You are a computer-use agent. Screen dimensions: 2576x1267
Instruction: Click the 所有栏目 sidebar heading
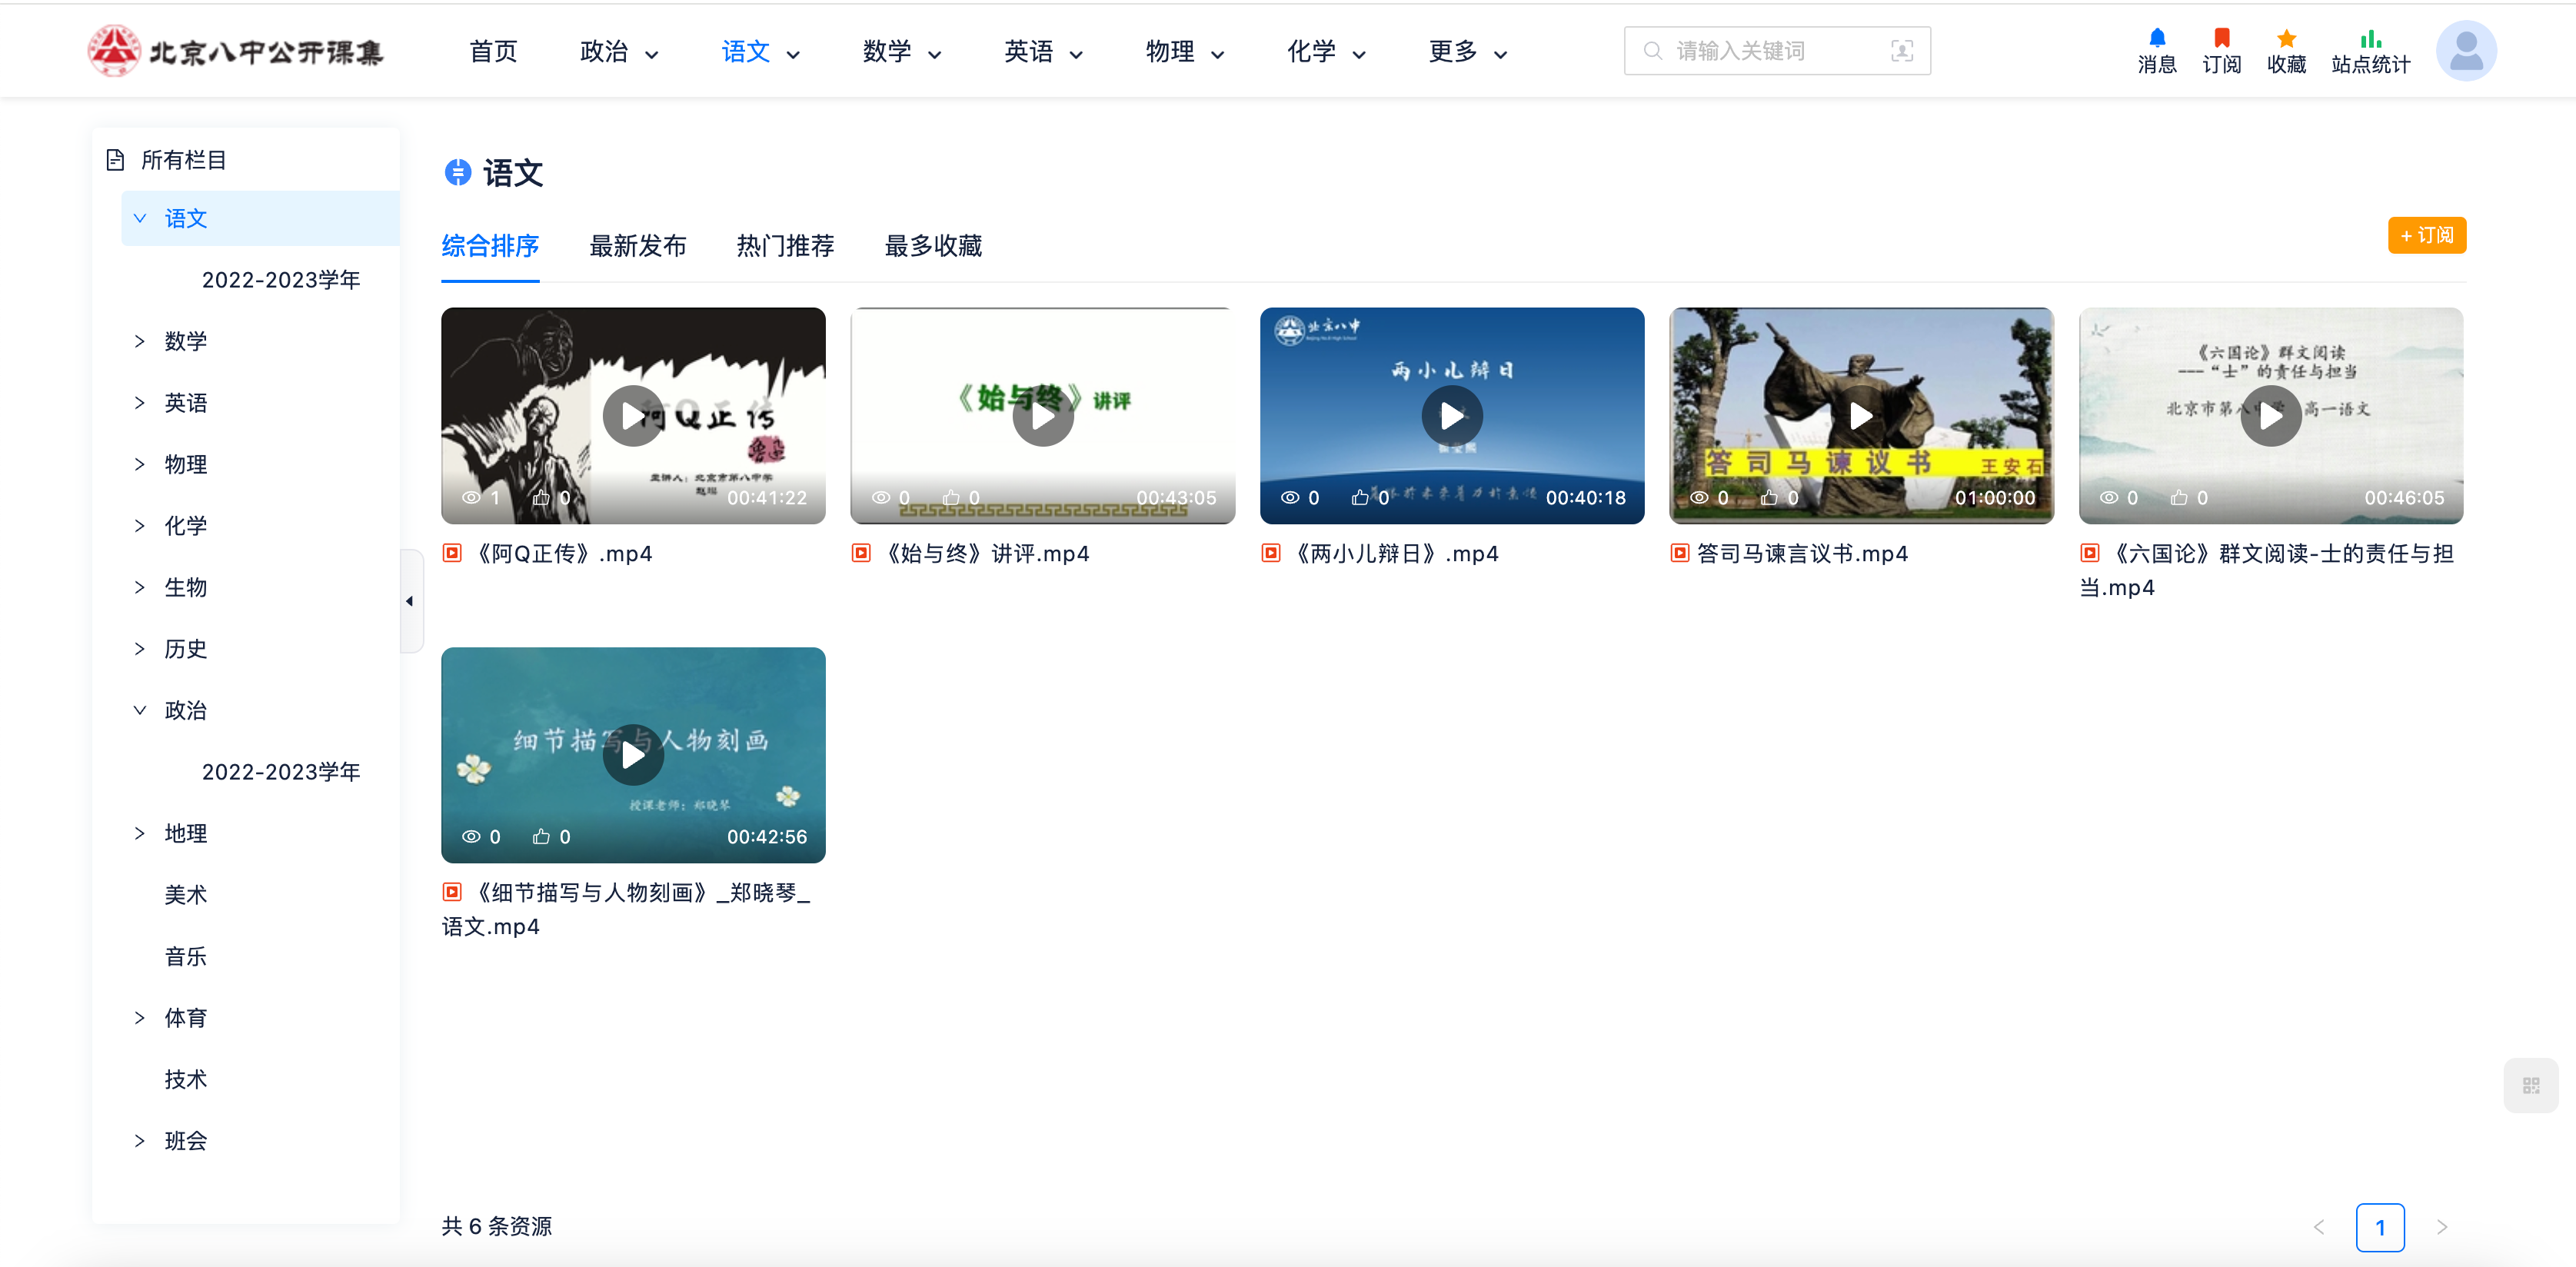pyautogui.click(x=183, y=160)
